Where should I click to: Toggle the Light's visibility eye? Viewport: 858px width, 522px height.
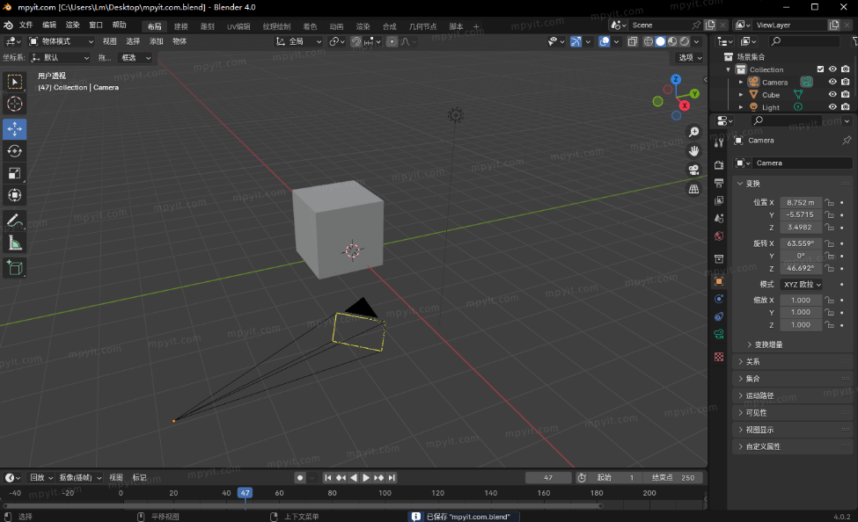coord(832,106)
